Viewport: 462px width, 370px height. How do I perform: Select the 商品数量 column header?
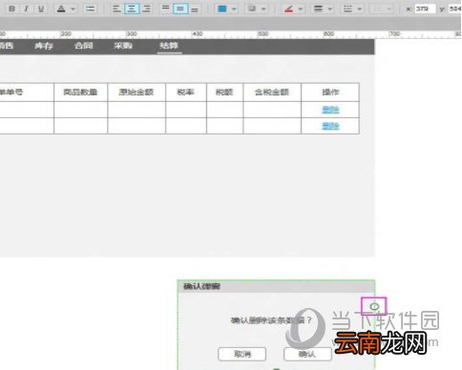pos(80,92)
